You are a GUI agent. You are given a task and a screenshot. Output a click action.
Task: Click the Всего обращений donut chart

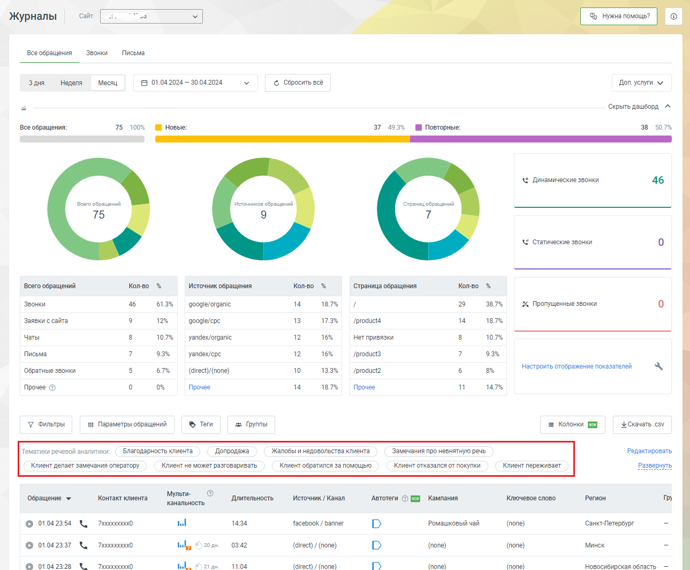click(98, 209)
